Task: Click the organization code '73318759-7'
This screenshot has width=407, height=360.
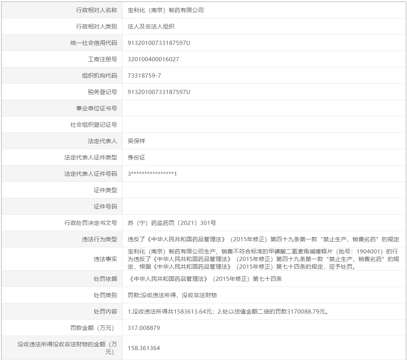Action: (144, 75)
